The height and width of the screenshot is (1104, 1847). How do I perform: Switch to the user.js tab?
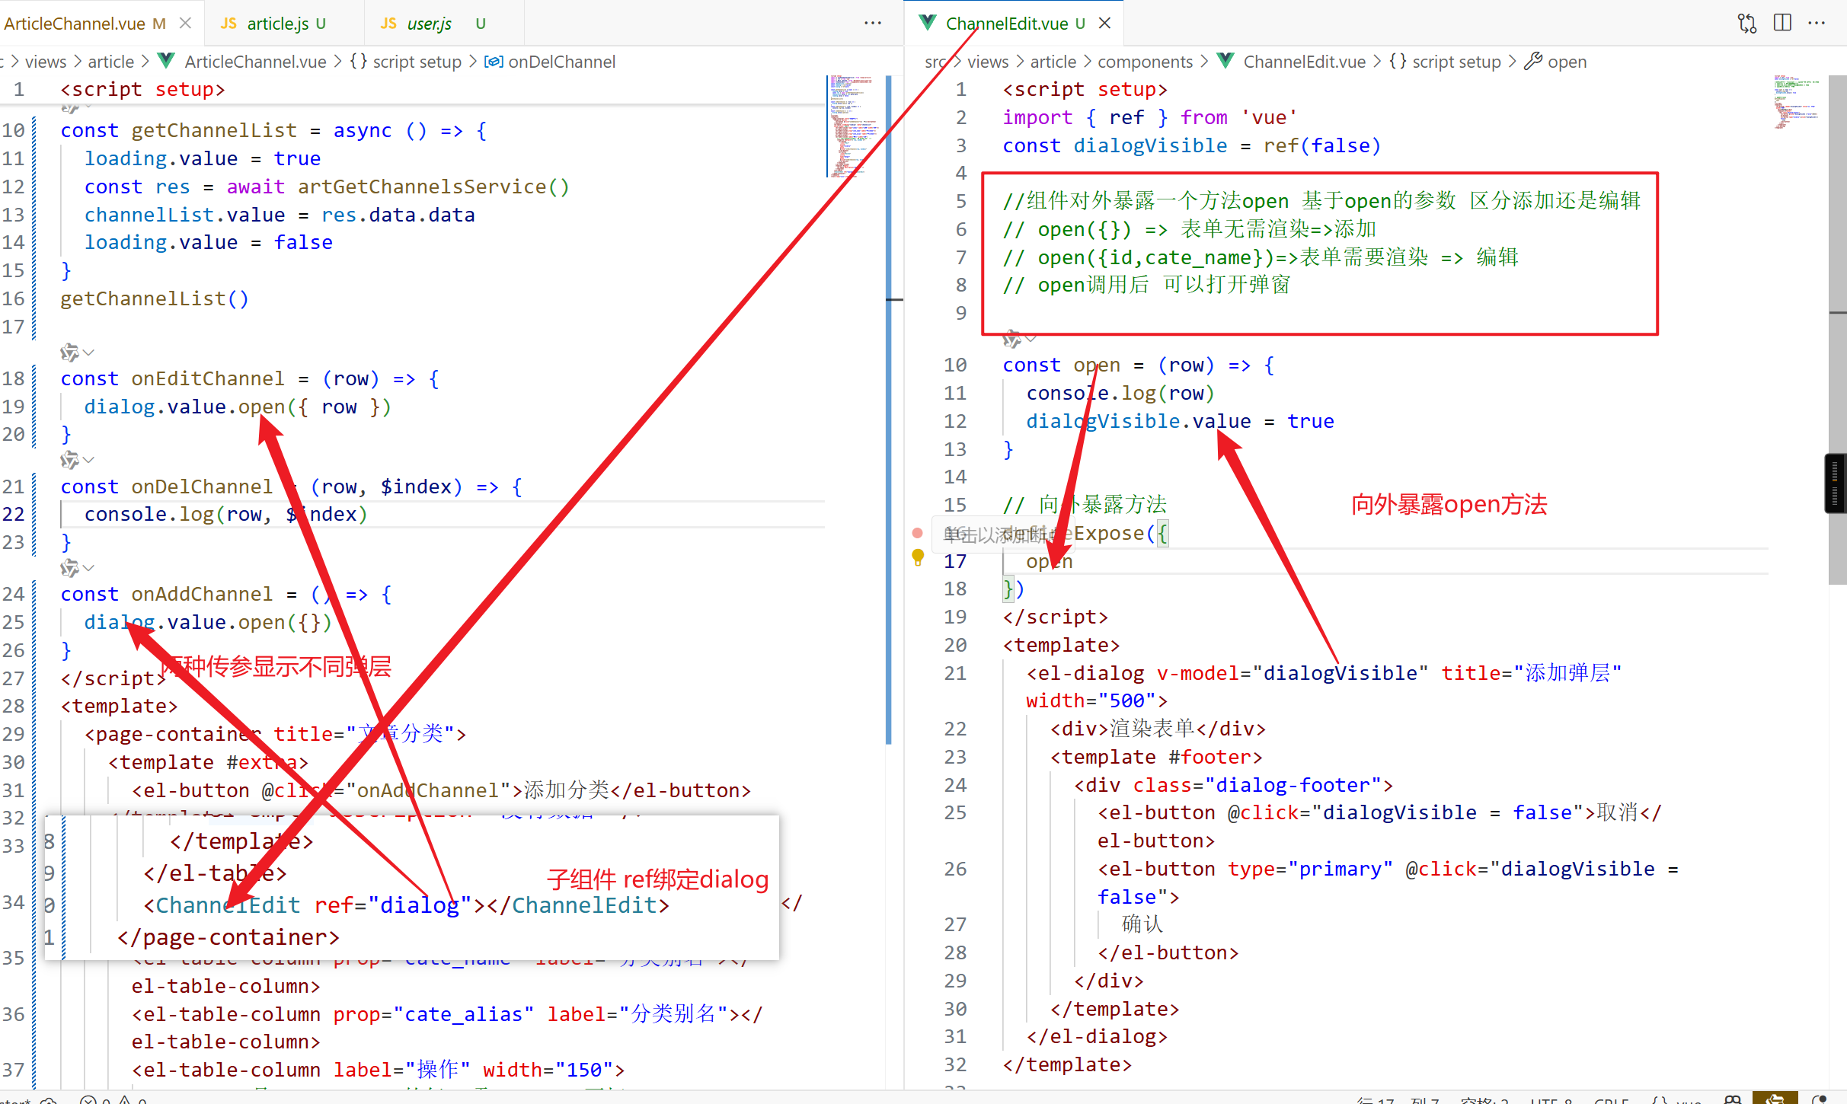click(x=429, y=24)
